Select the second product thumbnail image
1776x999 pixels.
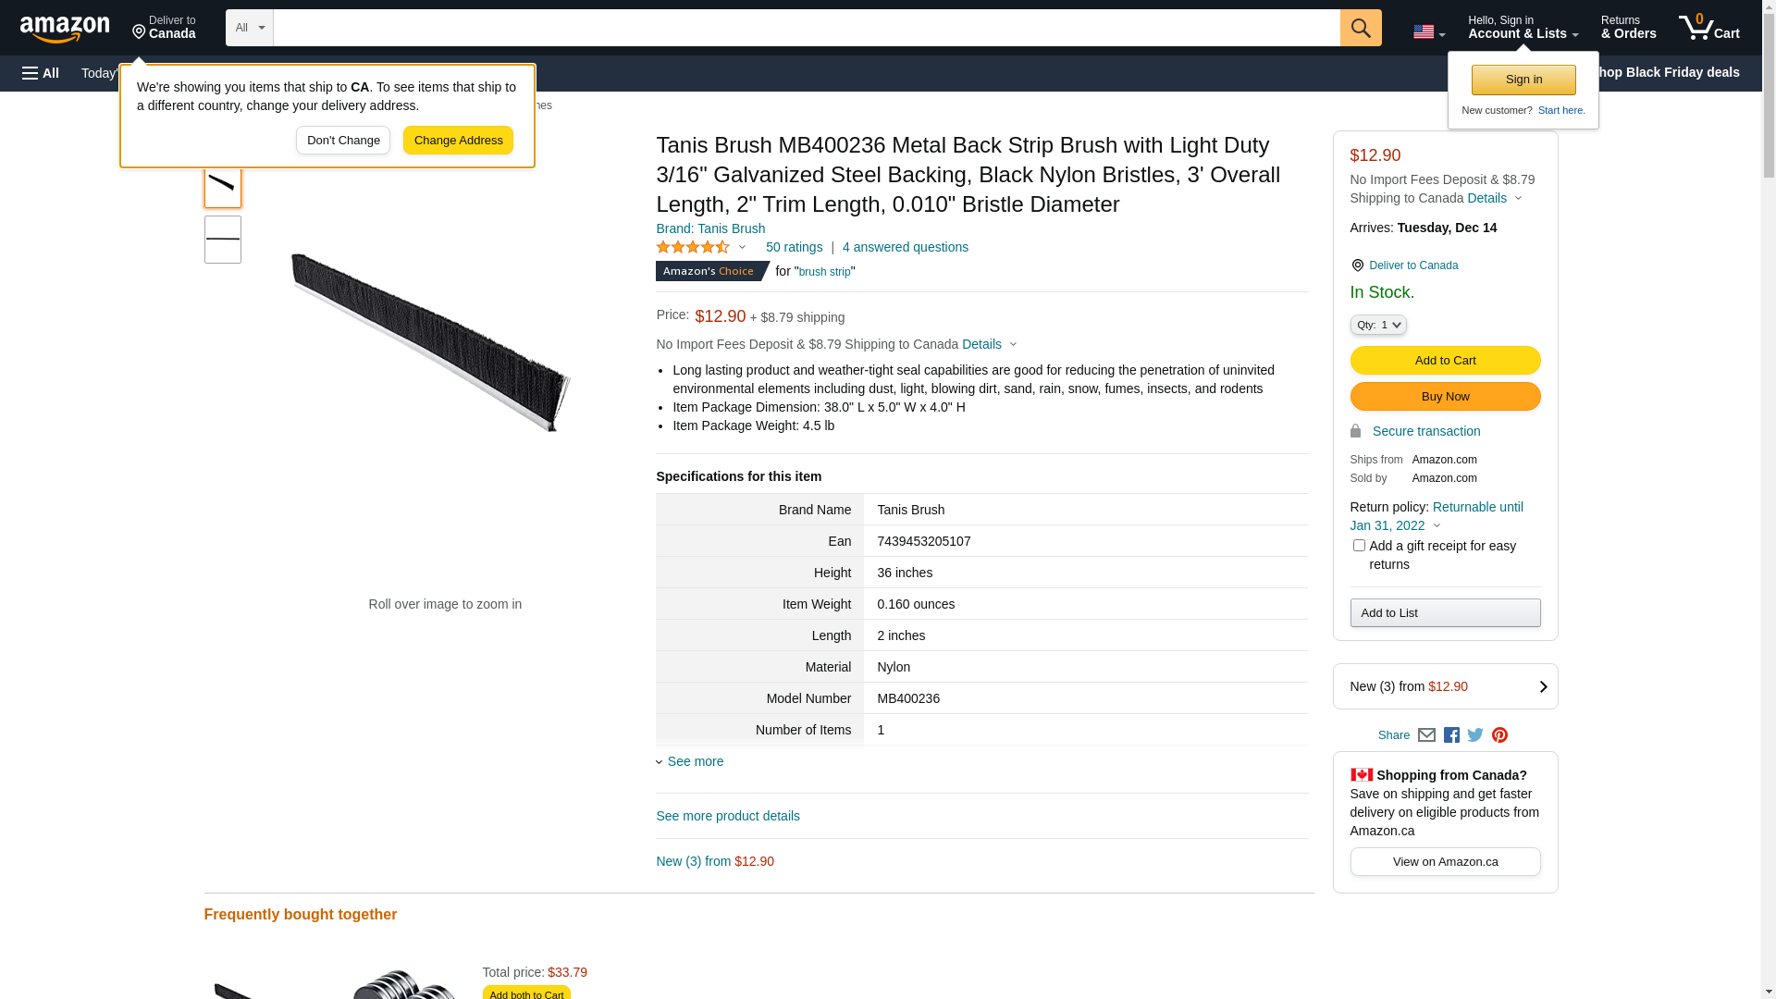[223, 240]
